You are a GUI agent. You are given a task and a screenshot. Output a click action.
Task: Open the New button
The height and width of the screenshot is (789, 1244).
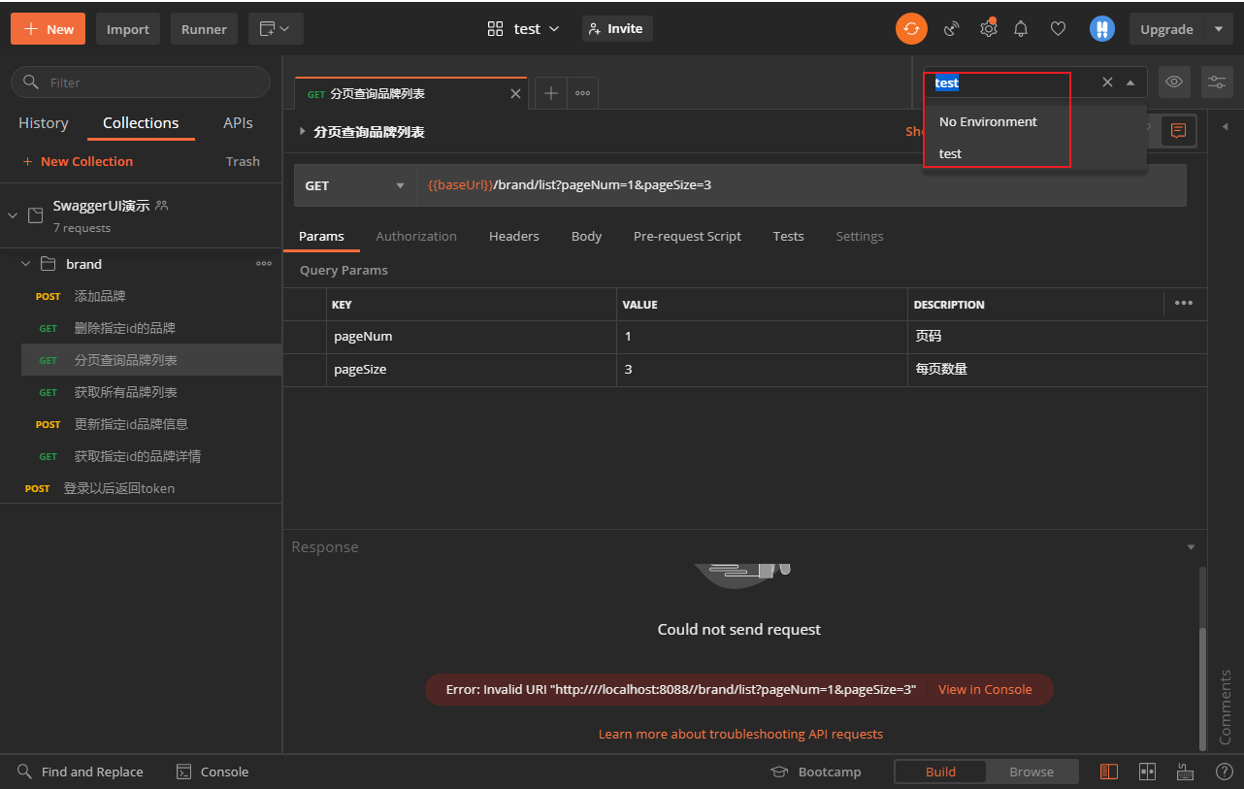49,29
